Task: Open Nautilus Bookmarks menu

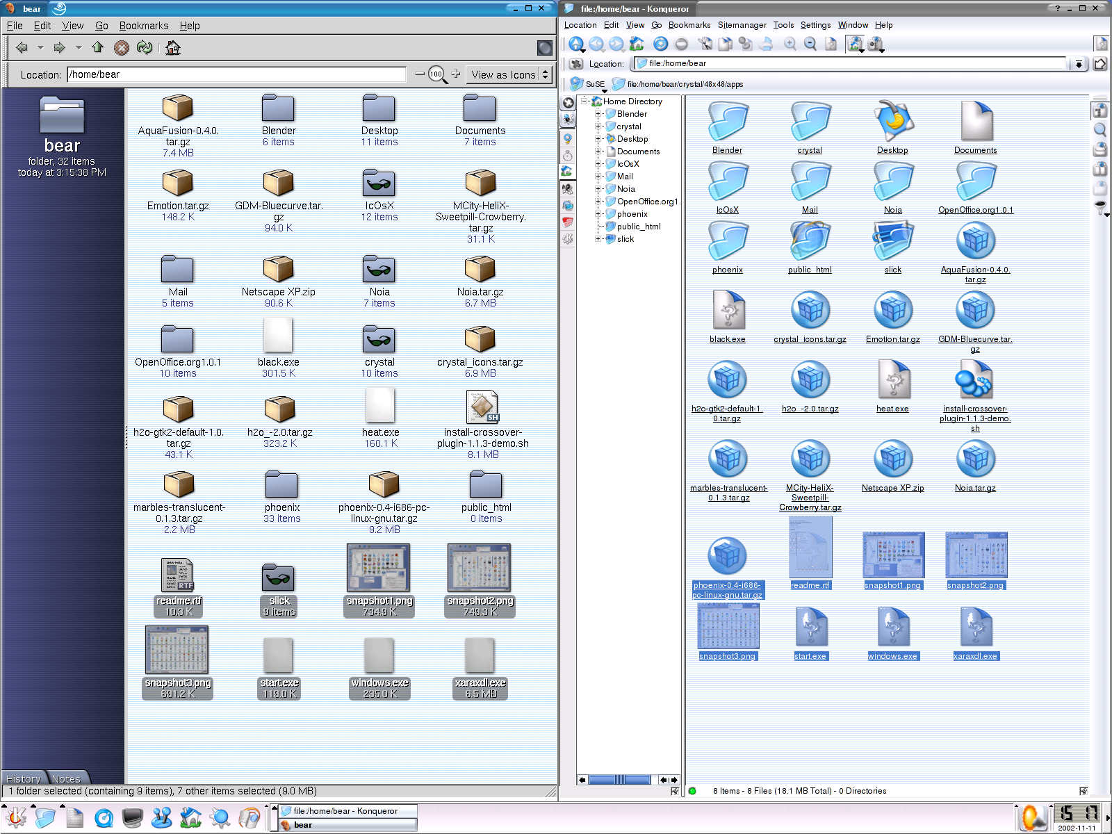Action: [x=144, y=26]
